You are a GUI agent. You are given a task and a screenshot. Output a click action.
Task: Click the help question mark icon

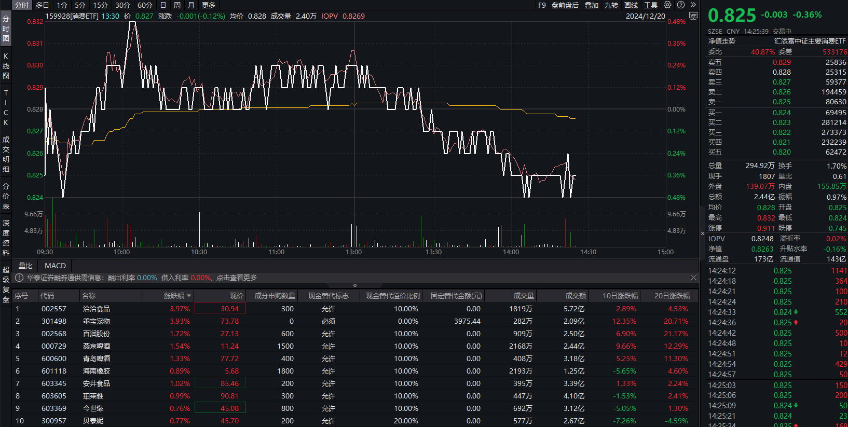tap(681, 5)
